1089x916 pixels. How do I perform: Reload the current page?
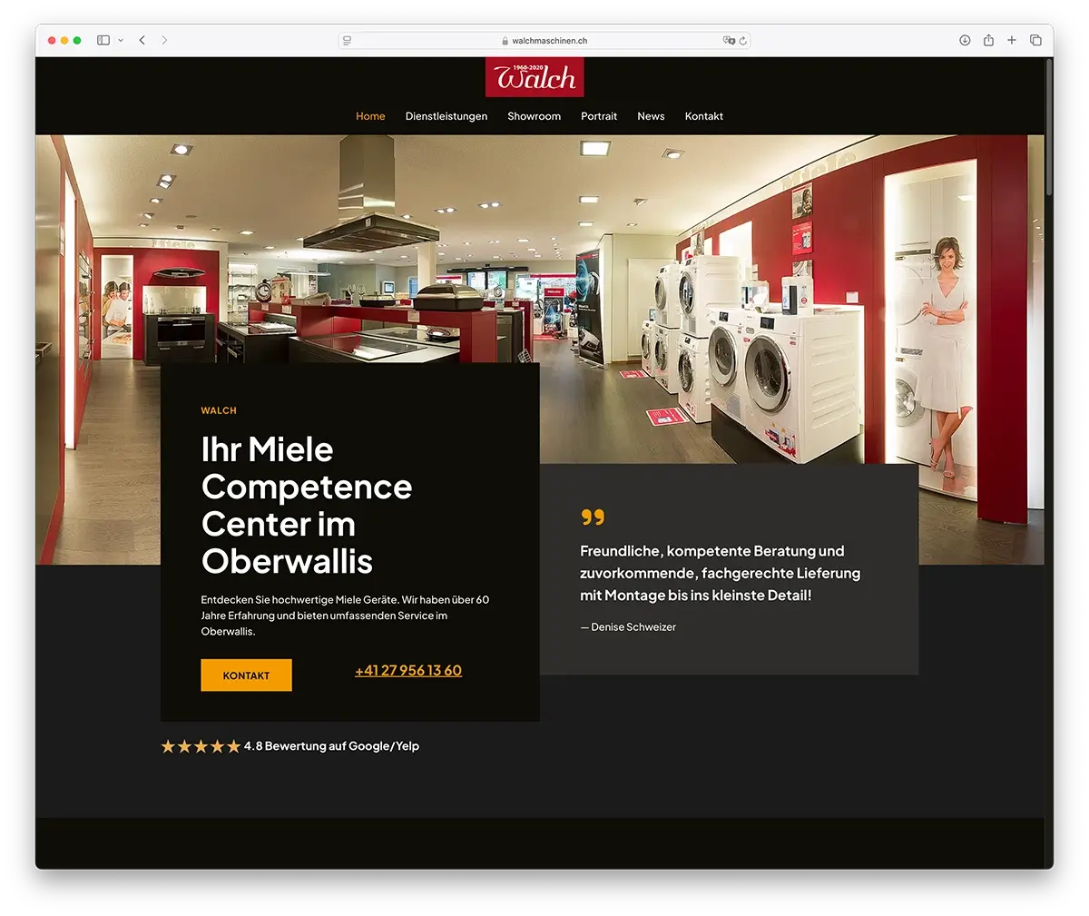[742, 40]
